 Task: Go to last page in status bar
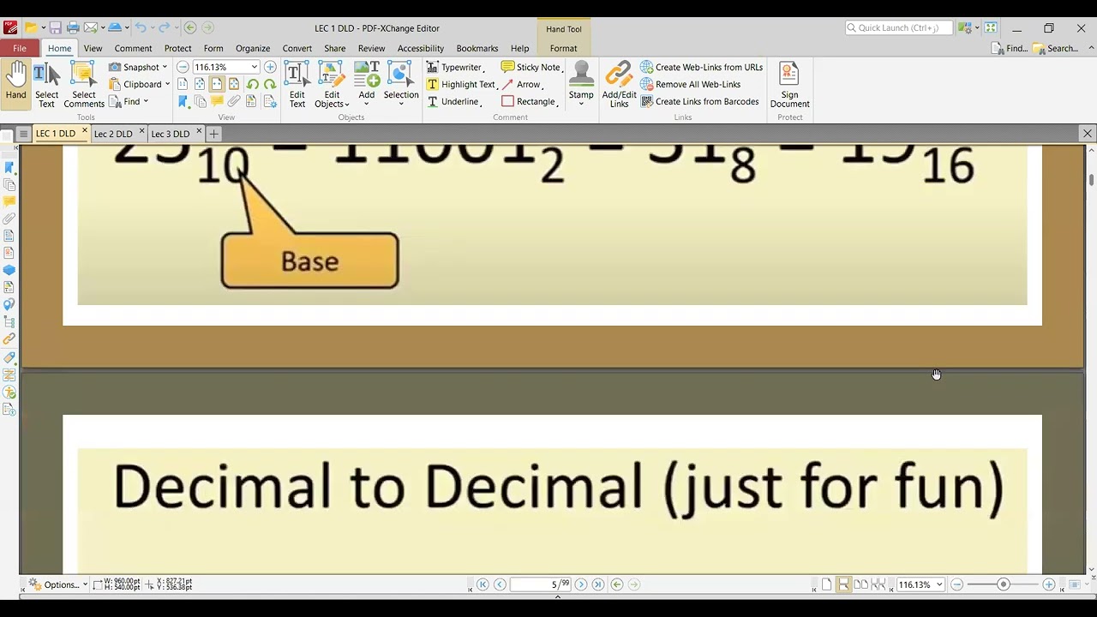click(x=598, y=584)
